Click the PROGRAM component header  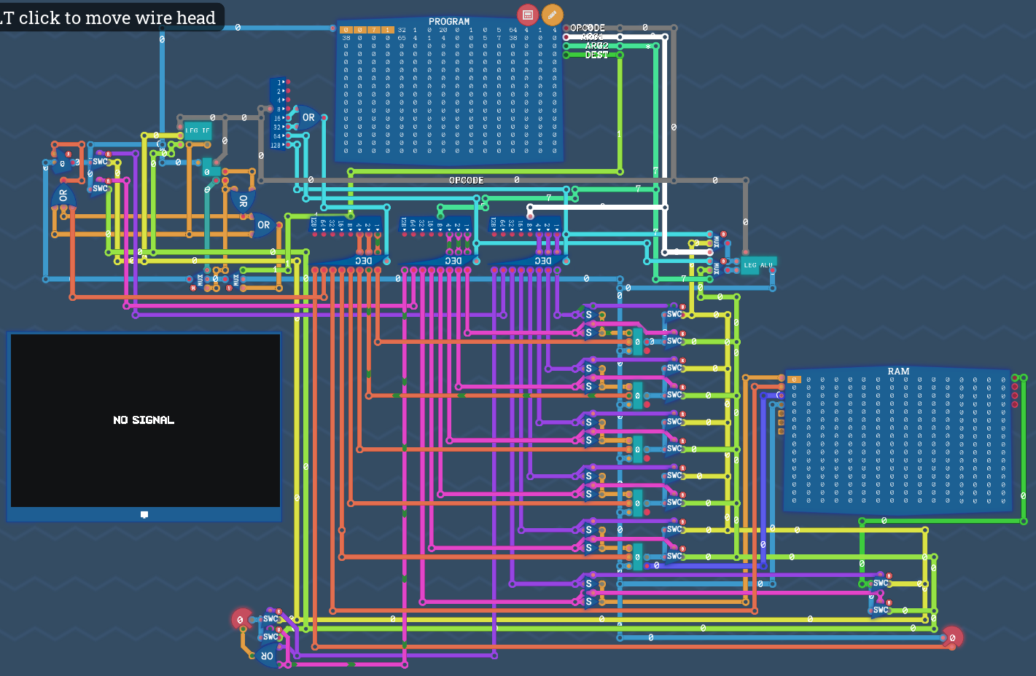448,22
